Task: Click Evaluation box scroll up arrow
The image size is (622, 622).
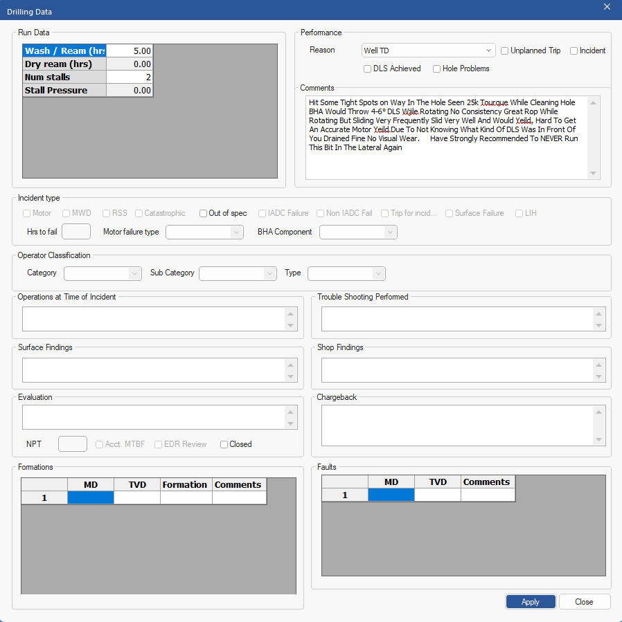Action: click(x=290, y=412)
